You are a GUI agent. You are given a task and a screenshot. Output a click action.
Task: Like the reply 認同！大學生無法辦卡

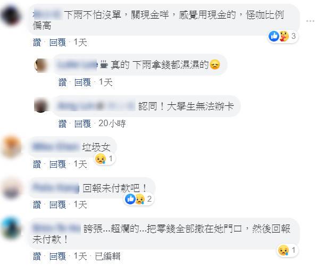pyautogui.click(x=62, y=123)
